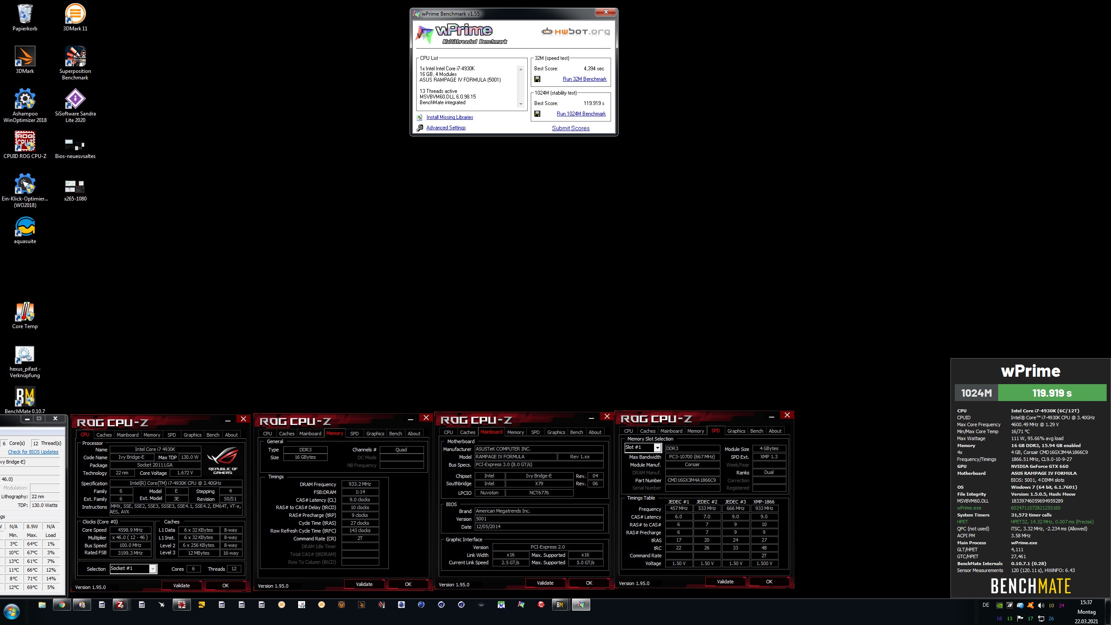Click the Part Number CMD16GX3M4A1866C9 field
1111x625 pixels.
[x=692, y=480]
